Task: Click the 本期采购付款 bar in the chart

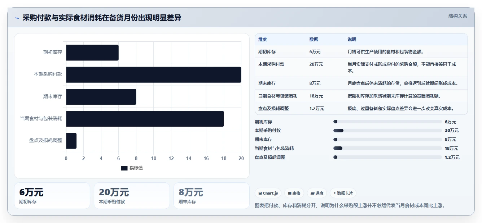Action: coord(154,74)
